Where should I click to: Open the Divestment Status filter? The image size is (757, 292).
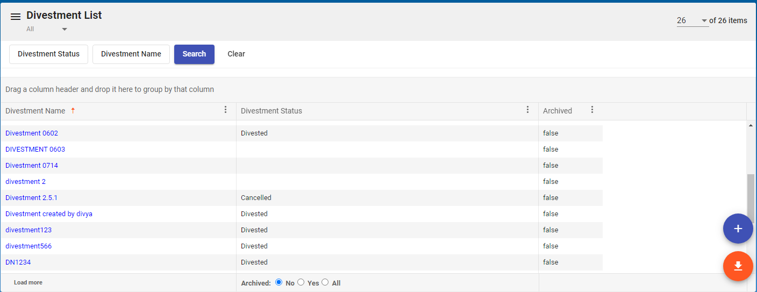[48, 54]
